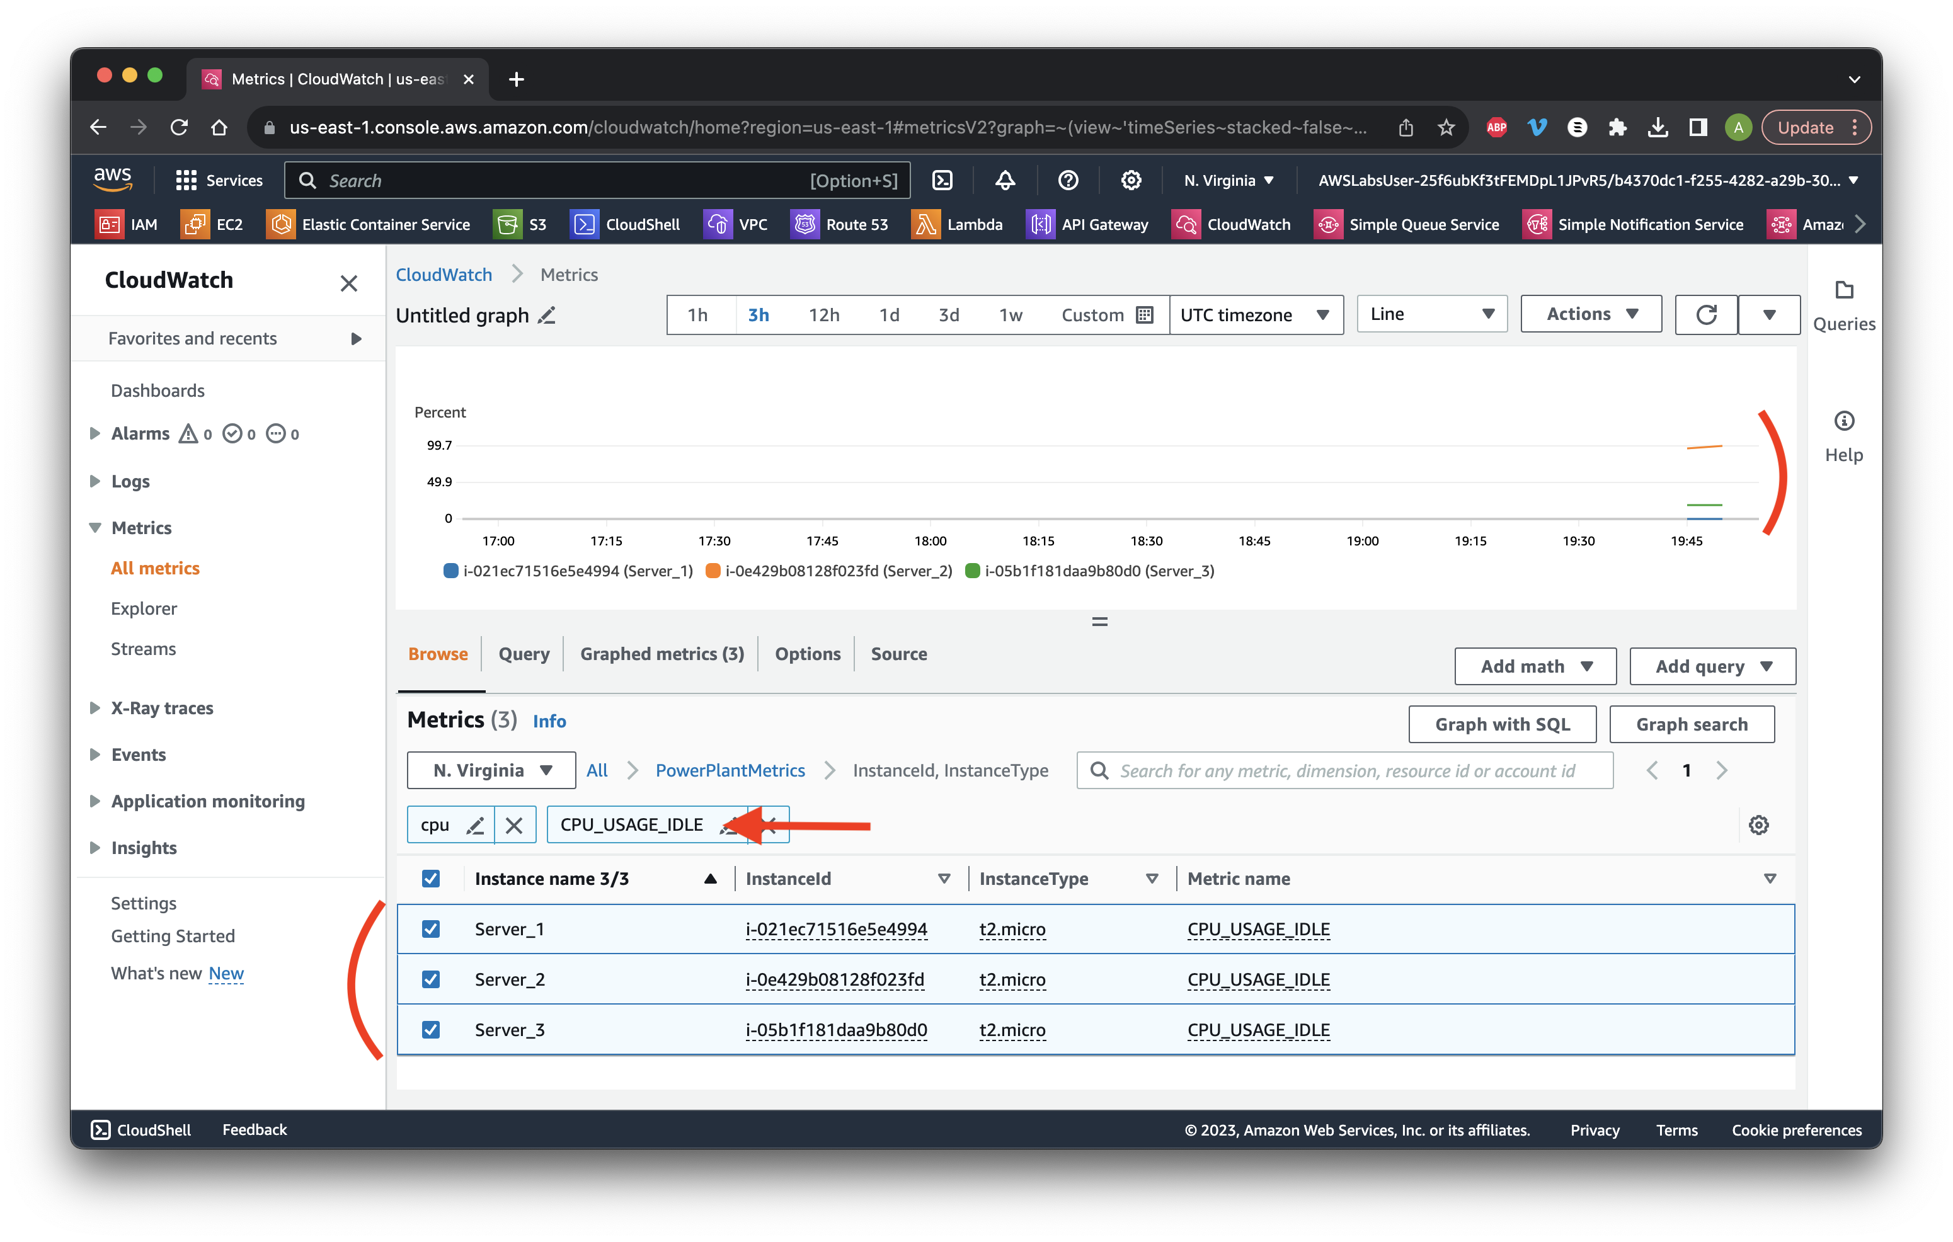Open the Queries side panel
1953x1242 pixels.
1843,307
